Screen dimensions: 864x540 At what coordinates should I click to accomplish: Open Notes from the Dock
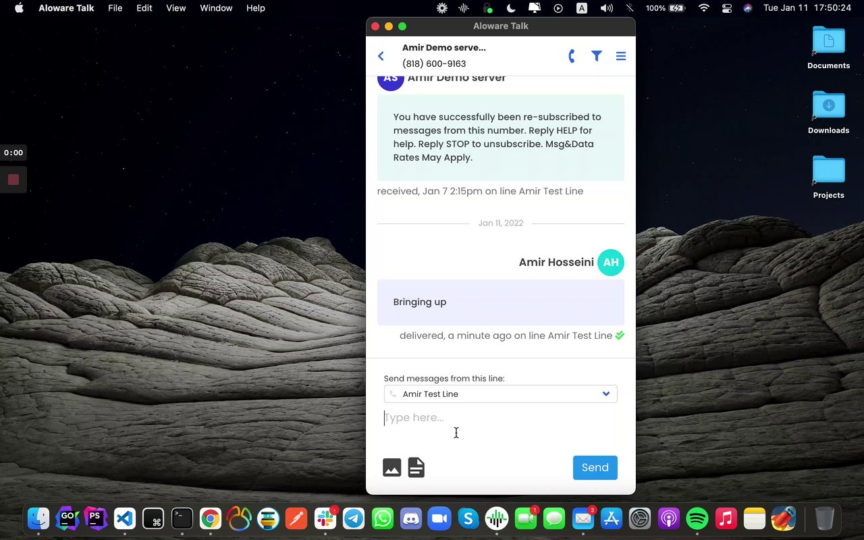(755, 518)
